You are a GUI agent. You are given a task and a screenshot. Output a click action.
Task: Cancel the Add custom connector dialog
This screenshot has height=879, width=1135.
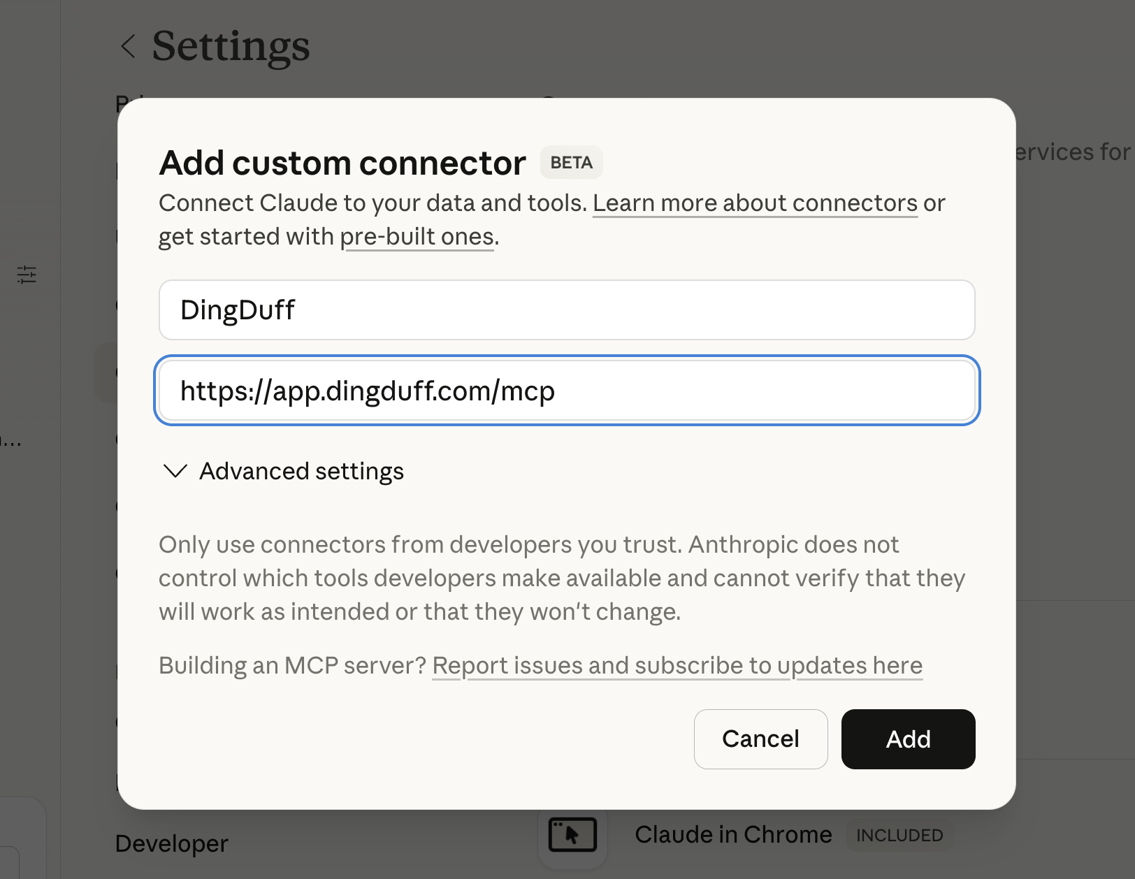pos(760,739)
